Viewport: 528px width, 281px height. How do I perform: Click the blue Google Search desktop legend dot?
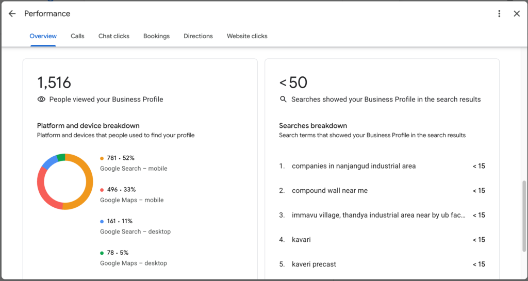pyautogui.click(x=102, y=221)
